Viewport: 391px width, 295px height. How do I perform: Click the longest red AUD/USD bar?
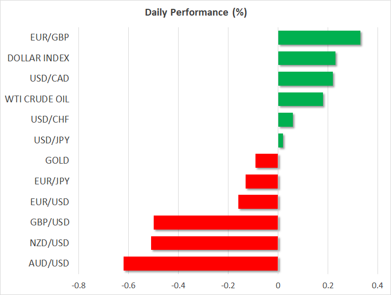click(201, 263)
